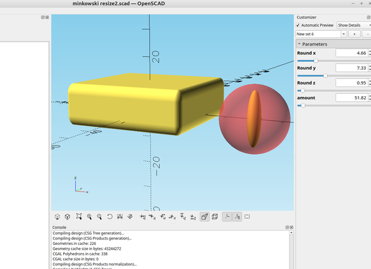This screenshot has width=371, height=269.
Task: Maximize the OpenSCAD window with the + button
Action: coord(361,3)
